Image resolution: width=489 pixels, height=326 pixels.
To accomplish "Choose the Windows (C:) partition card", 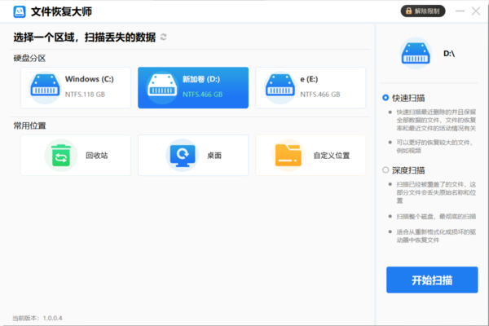I will click(x=76, y=88).
